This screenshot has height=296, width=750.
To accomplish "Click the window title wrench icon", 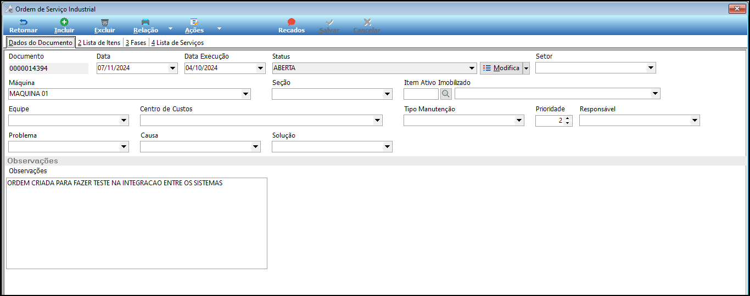I will pos(8,9).
